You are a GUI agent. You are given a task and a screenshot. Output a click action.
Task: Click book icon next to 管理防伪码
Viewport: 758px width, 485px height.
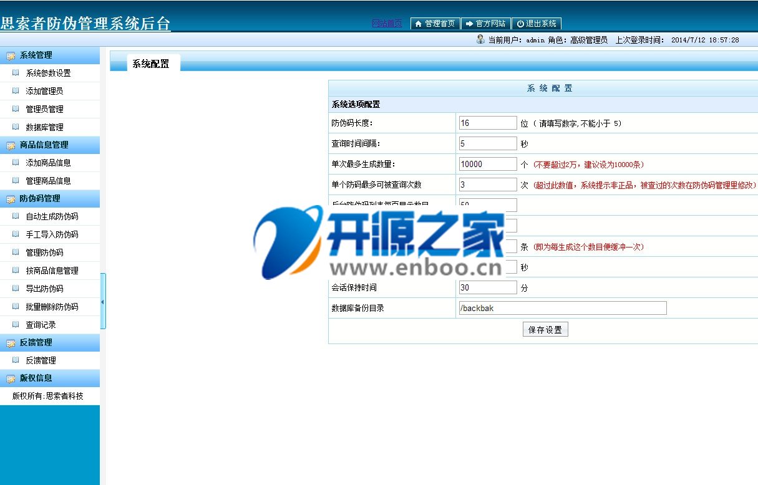click(x=16, y=252)
